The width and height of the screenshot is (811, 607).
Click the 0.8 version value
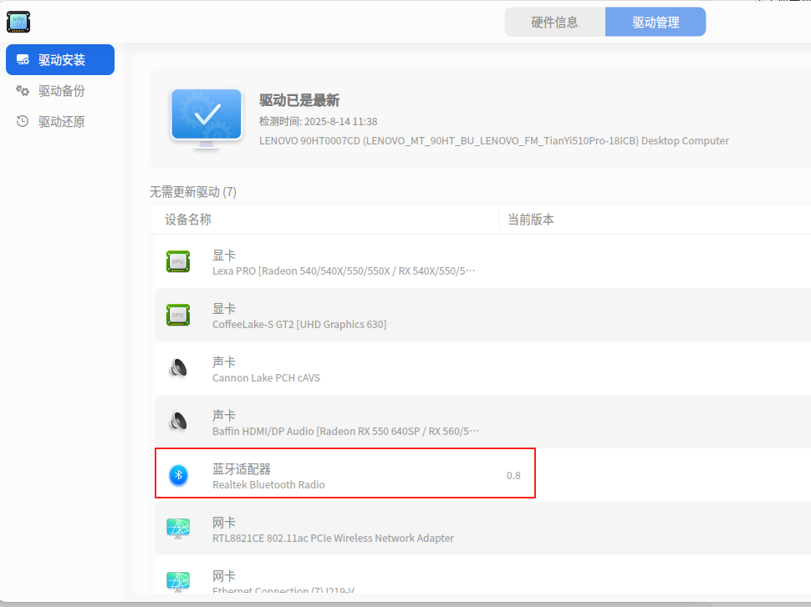point(513,475)
